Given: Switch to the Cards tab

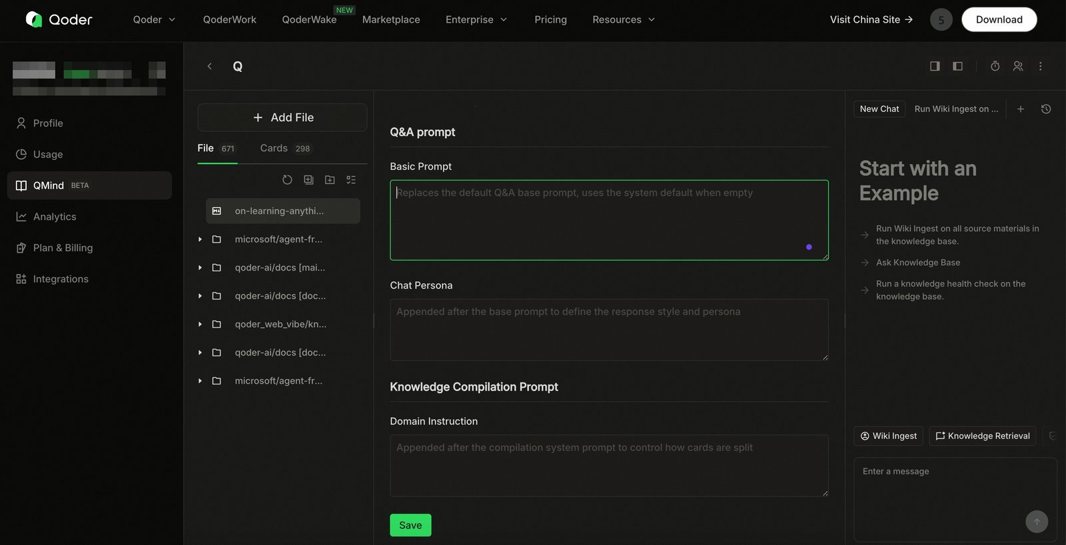Looking at the screenshot, I should point(286,148).
